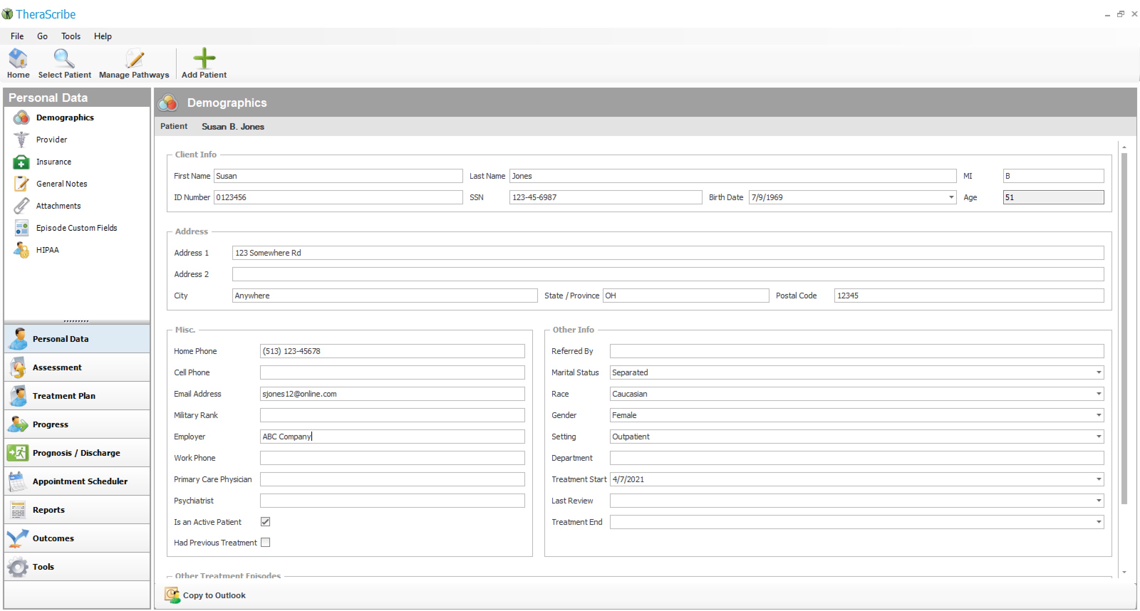Expand the Setting dropdown
The height and width of the screenshot is (611, 1140).
click(x=1098, y=437)
